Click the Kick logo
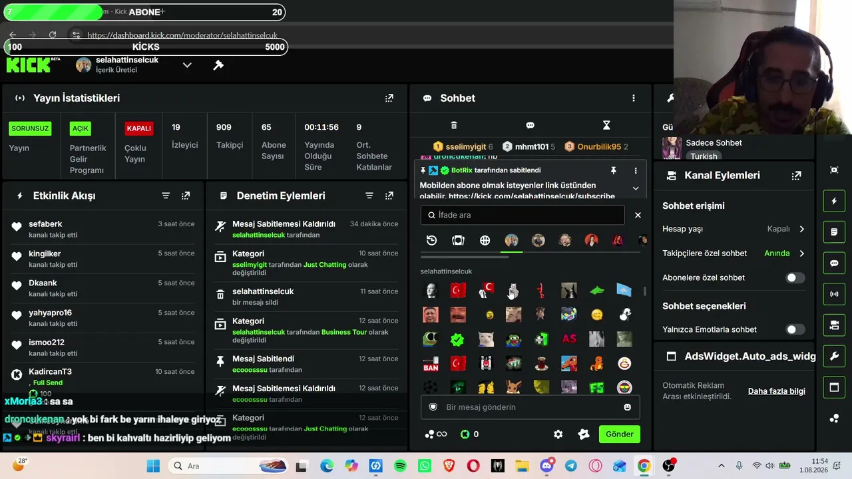The image size is (852, 479). (33, 64)
